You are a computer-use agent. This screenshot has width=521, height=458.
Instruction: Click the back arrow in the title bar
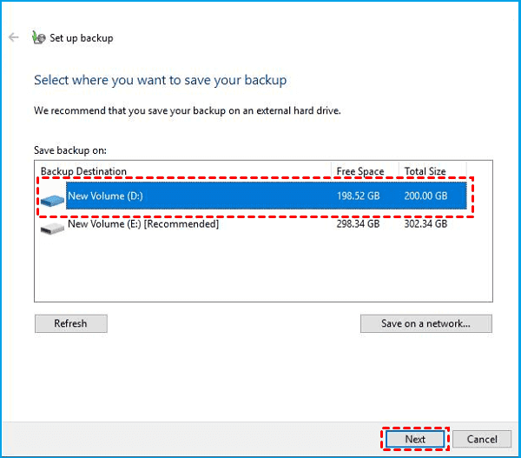pyautogui.click(x=13, y=37)
